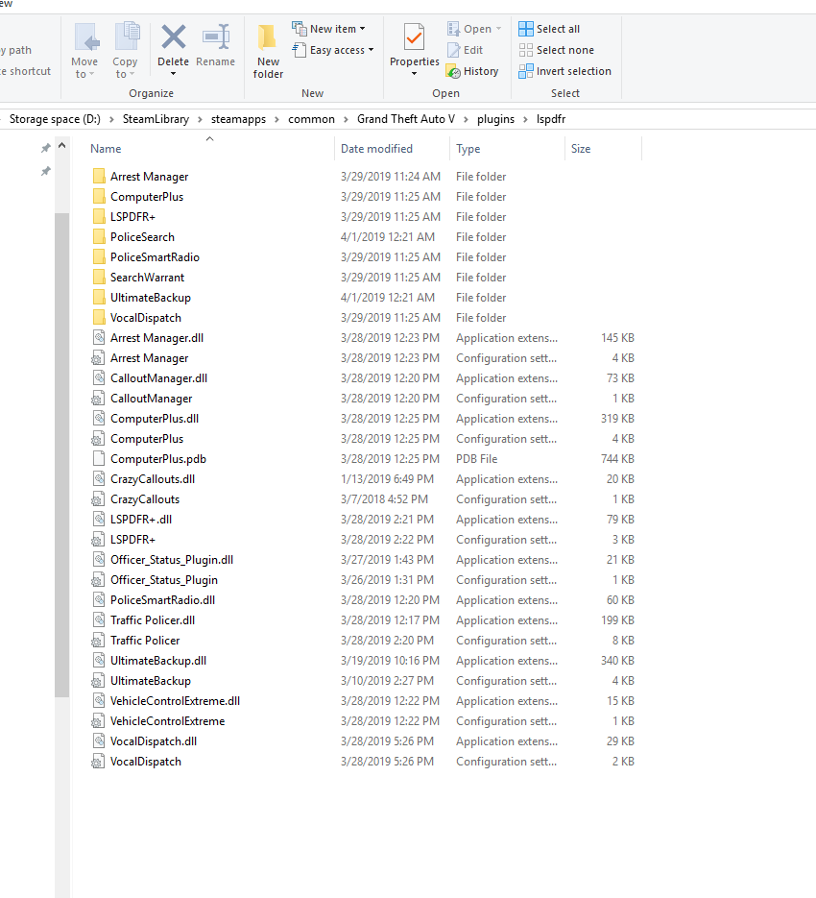
Task: Select PoliceSmartRadio.dll file name
Action: [x=162, y=600]
